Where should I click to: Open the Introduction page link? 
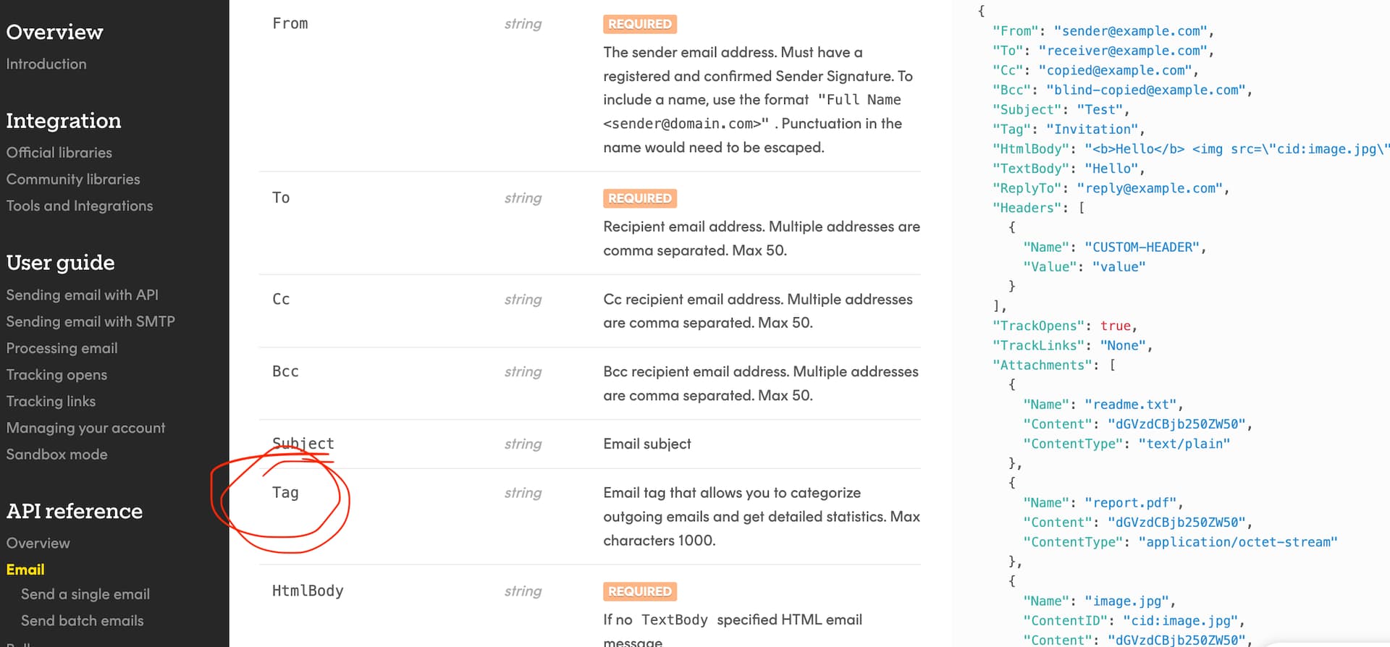pos(46,64)
